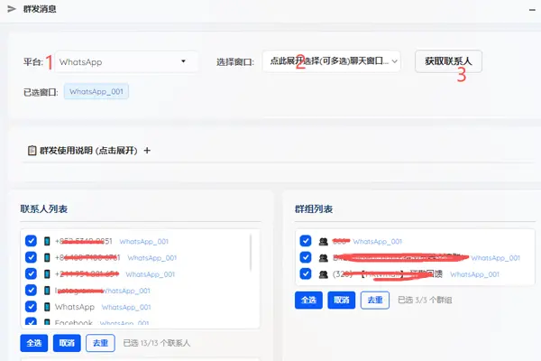
Task: Click the 已选 3/3 个群组 status text
Action: click(425, 300)
